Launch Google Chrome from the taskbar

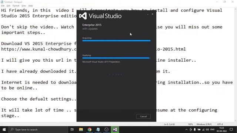(90, 130)
